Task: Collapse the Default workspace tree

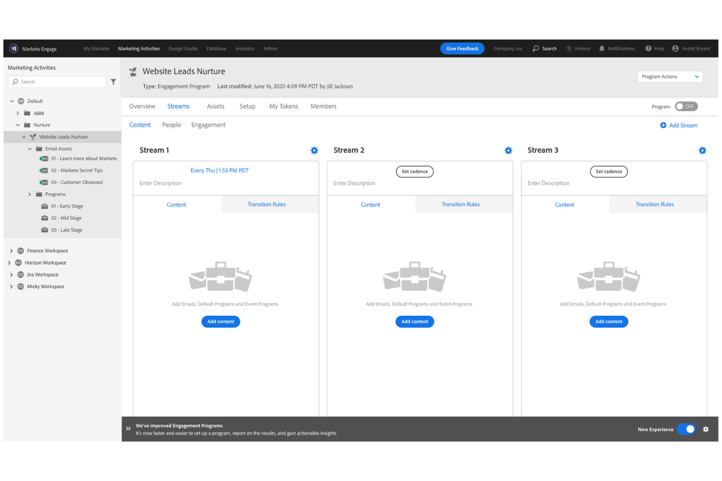Action: [x=12, y=101]
